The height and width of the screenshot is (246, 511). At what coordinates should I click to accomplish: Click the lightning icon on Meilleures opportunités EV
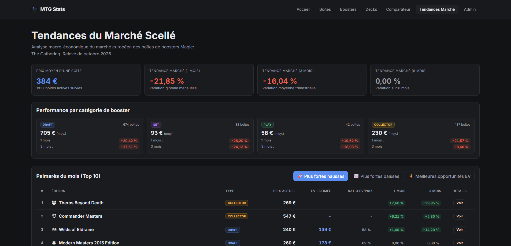pyautogui.click(x=411, y=176)
